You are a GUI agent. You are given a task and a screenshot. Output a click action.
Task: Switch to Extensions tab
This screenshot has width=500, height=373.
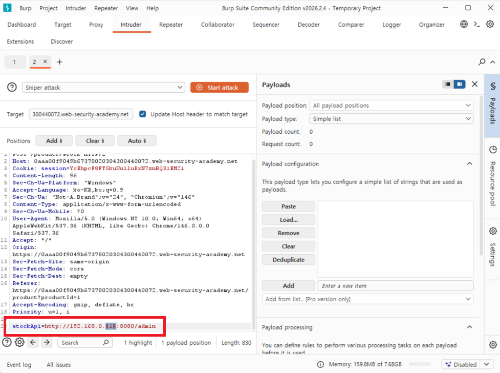point(20,42)
